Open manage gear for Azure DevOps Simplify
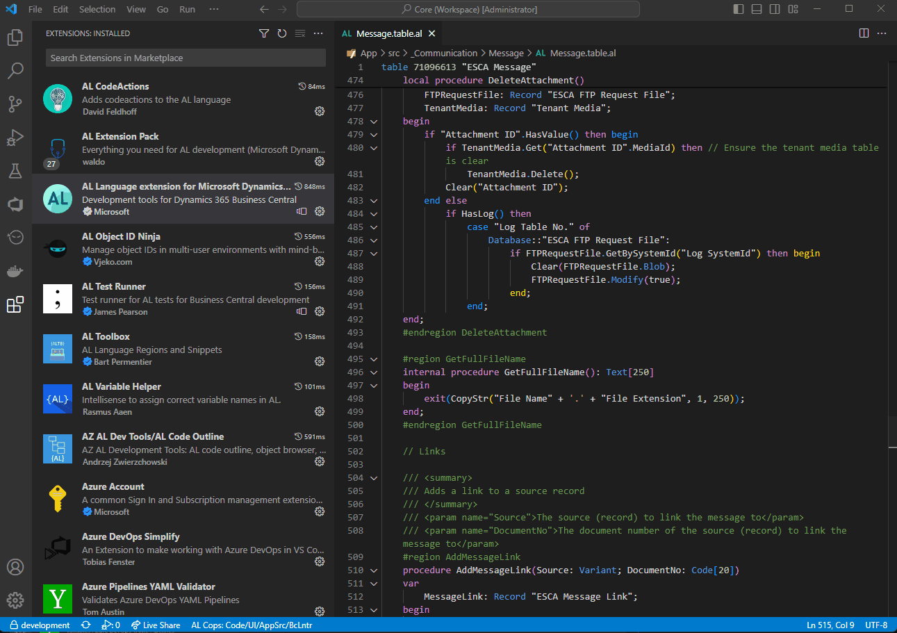 pos(320,561)
